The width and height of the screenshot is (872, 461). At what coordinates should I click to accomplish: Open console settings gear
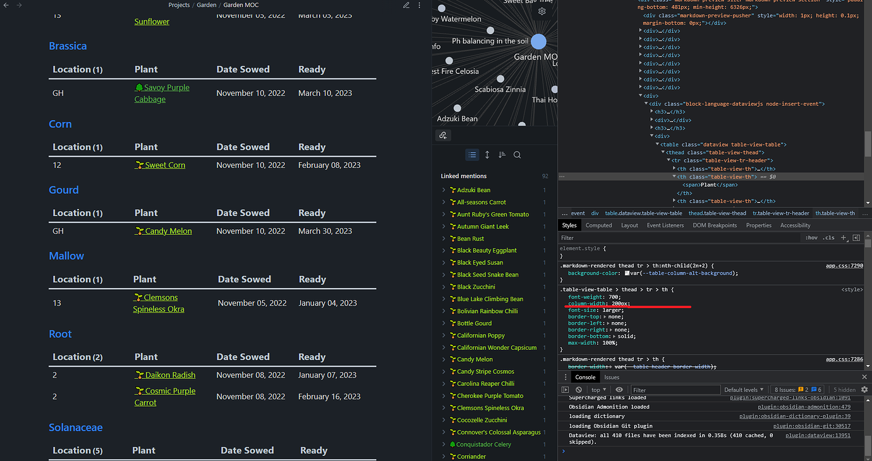click(x=865, y=390)
